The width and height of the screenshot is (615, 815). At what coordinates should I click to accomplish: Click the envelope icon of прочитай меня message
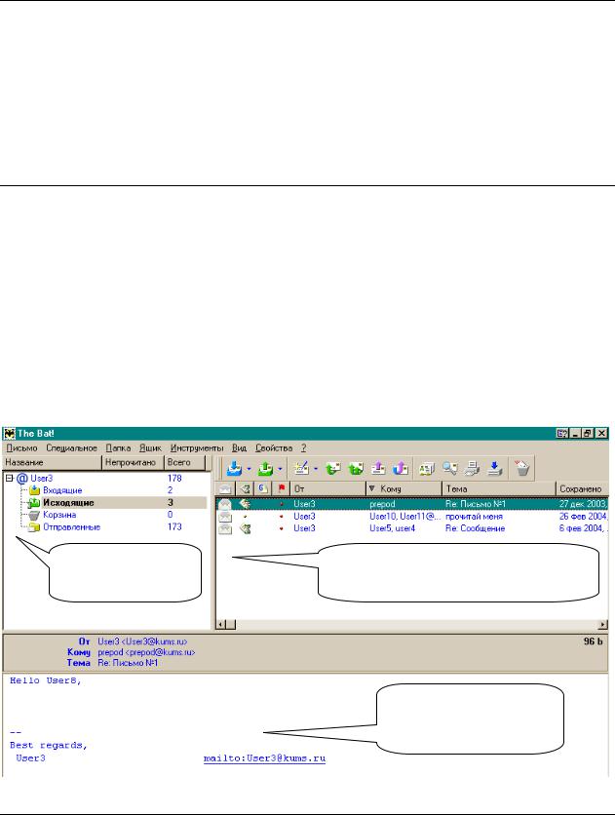coord(225,516)
